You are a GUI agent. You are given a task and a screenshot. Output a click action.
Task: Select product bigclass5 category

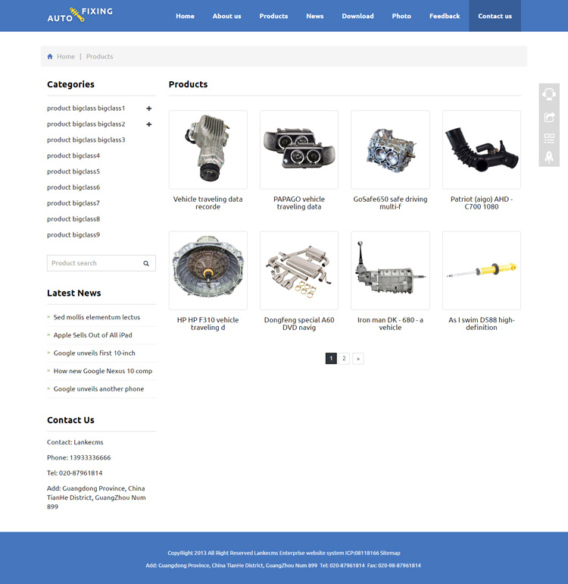[x=73, y=171]
